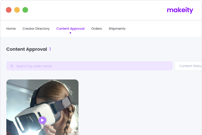Click the purple dot under Content Approval tab

(x=70, y=33)
